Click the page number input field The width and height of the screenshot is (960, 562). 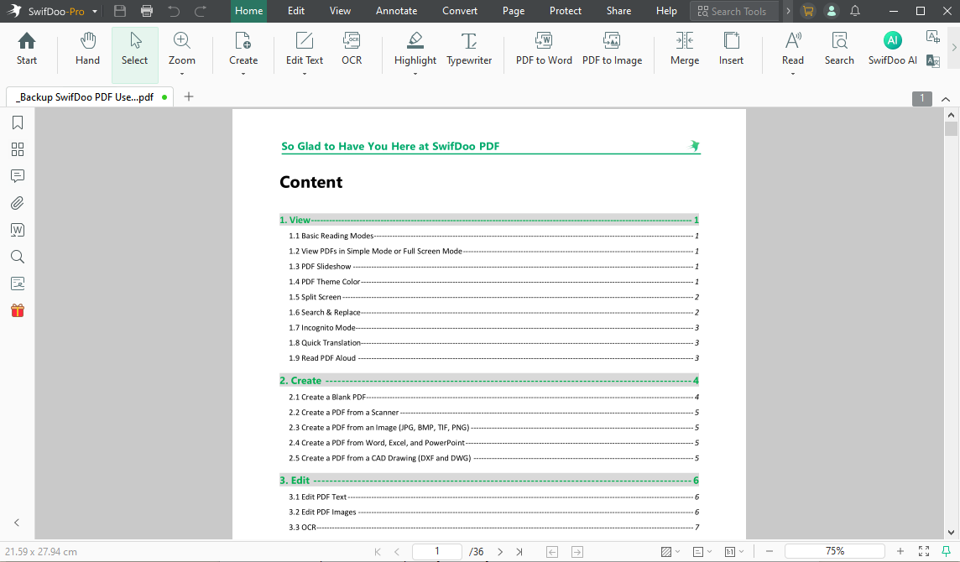437,551
